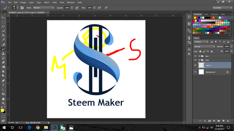Expand the blue group
Image resolution: width=234 pixels, height=131 pixels.
click(x=199, y=60)
